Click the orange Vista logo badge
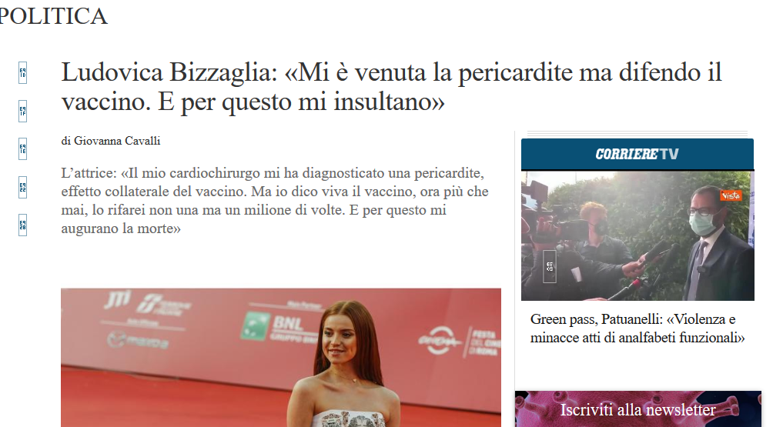 pos(731,195)
